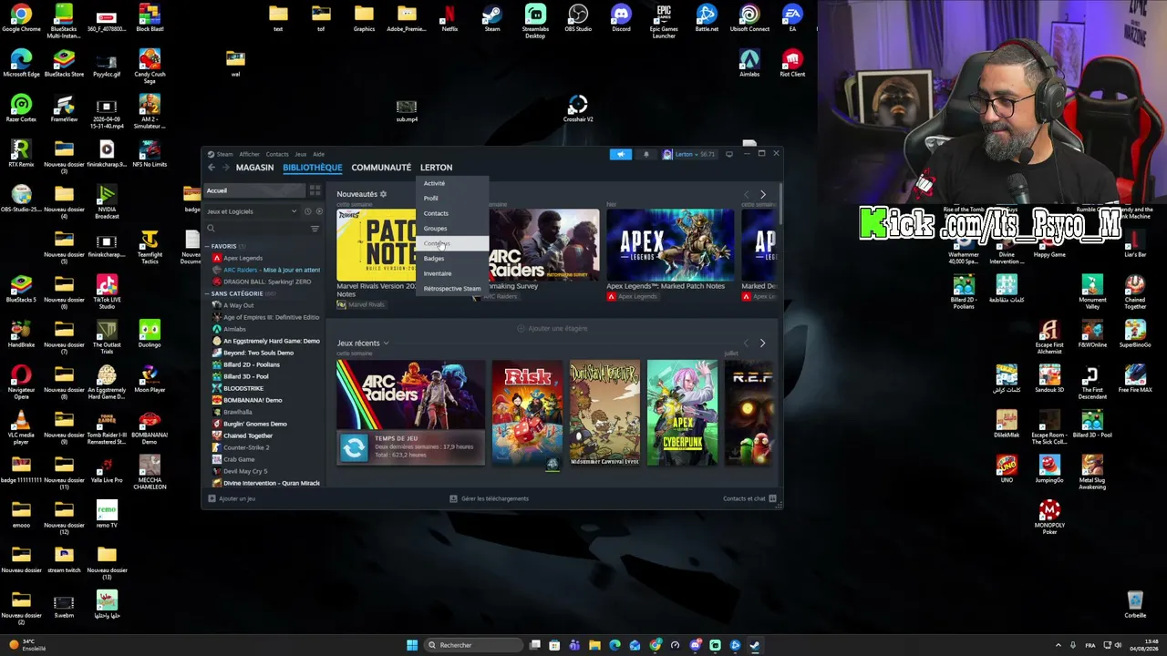Show recent activity clock filter in library
The image size is (1167, 656).
point(308,211)
